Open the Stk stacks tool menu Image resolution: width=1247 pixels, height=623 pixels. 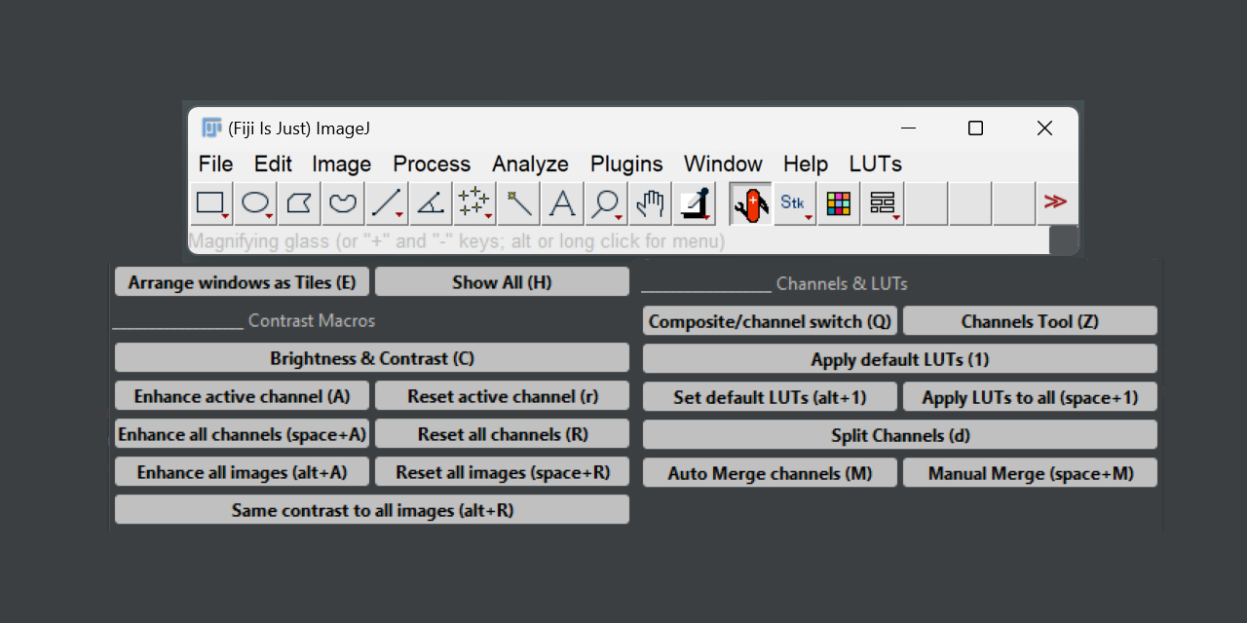point(793,202)
